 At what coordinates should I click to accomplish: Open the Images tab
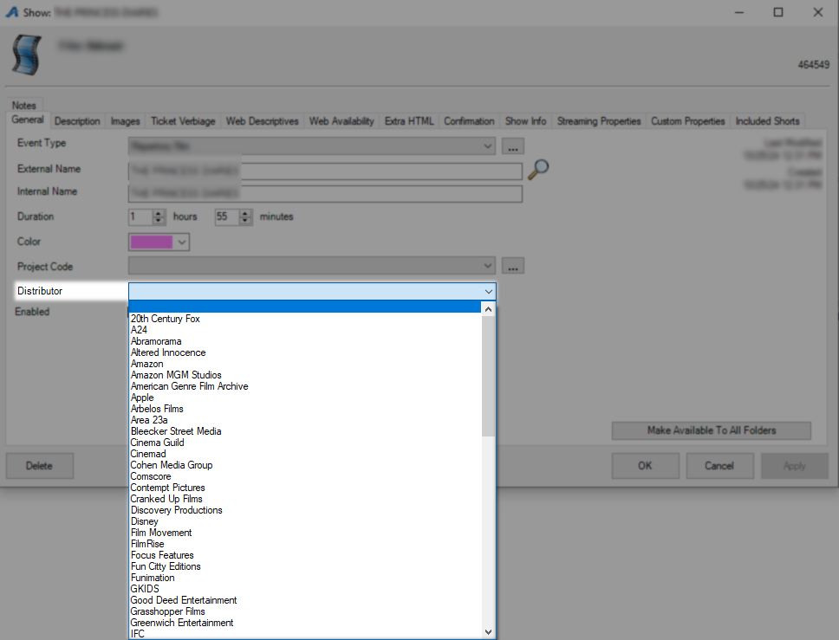click(125, 121)
